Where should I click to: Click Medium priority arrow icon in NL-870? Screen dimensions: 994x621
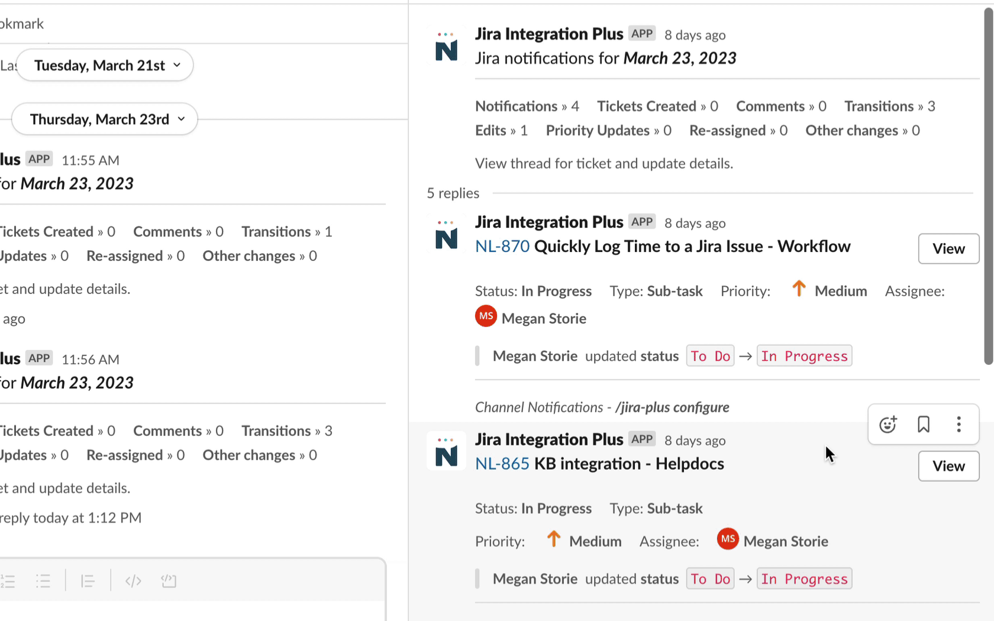click(799, 289)
